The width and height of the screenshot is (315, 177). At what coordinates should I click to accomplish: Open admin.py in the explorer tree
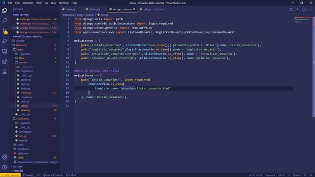pos(26,80)
